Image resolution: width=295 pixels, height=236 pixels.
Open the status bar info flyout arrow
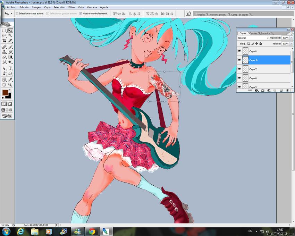tap(57, 225)
